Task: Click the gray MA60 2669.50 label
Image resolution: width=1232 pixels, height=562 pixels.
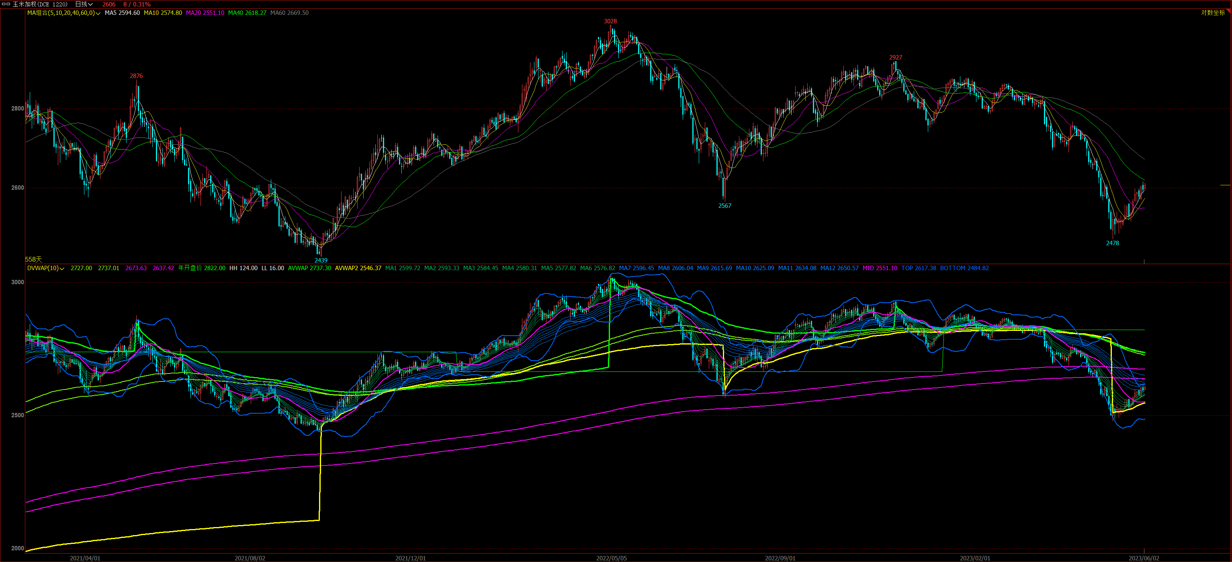Action: pyautogui.click(x=289, y=13)
